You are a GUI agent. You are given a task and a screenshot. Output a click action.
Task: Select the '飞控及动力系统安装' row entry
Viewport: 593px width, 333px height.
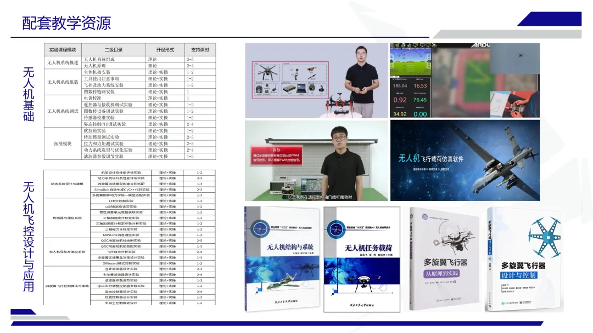(104, 85)
